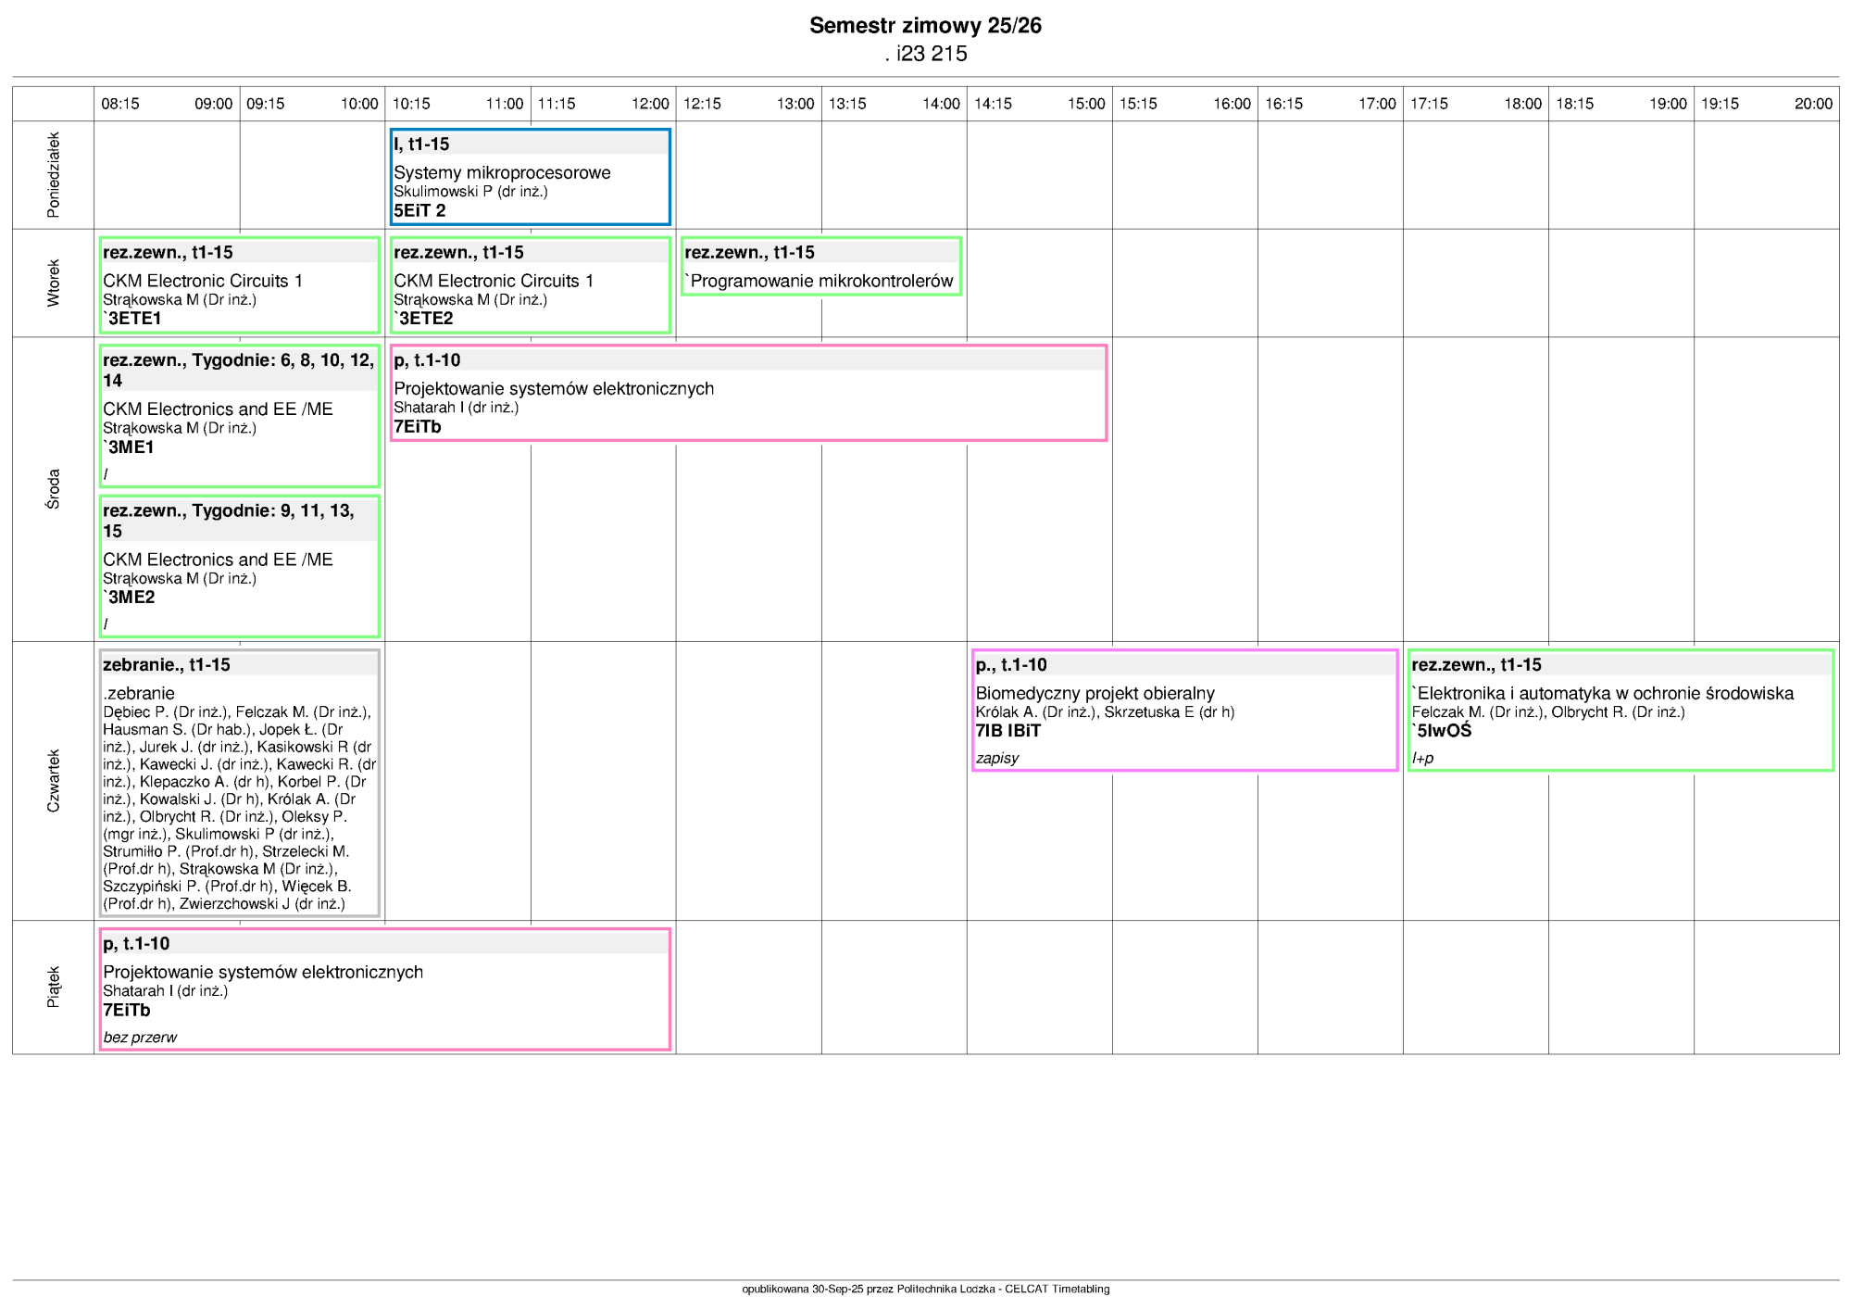Select the CKM Electronic Circuits 1 3ETE2 block
The width and height of the screenshot is (1852, 1309).
click(530, 285)
